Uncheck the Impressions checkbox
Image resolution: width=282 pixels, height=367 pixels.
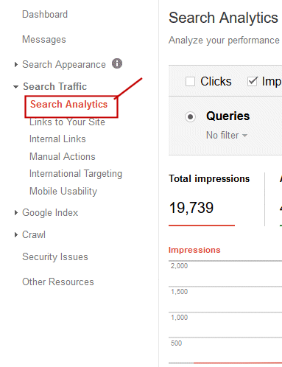pyautogui.click(x=253, y=81)
